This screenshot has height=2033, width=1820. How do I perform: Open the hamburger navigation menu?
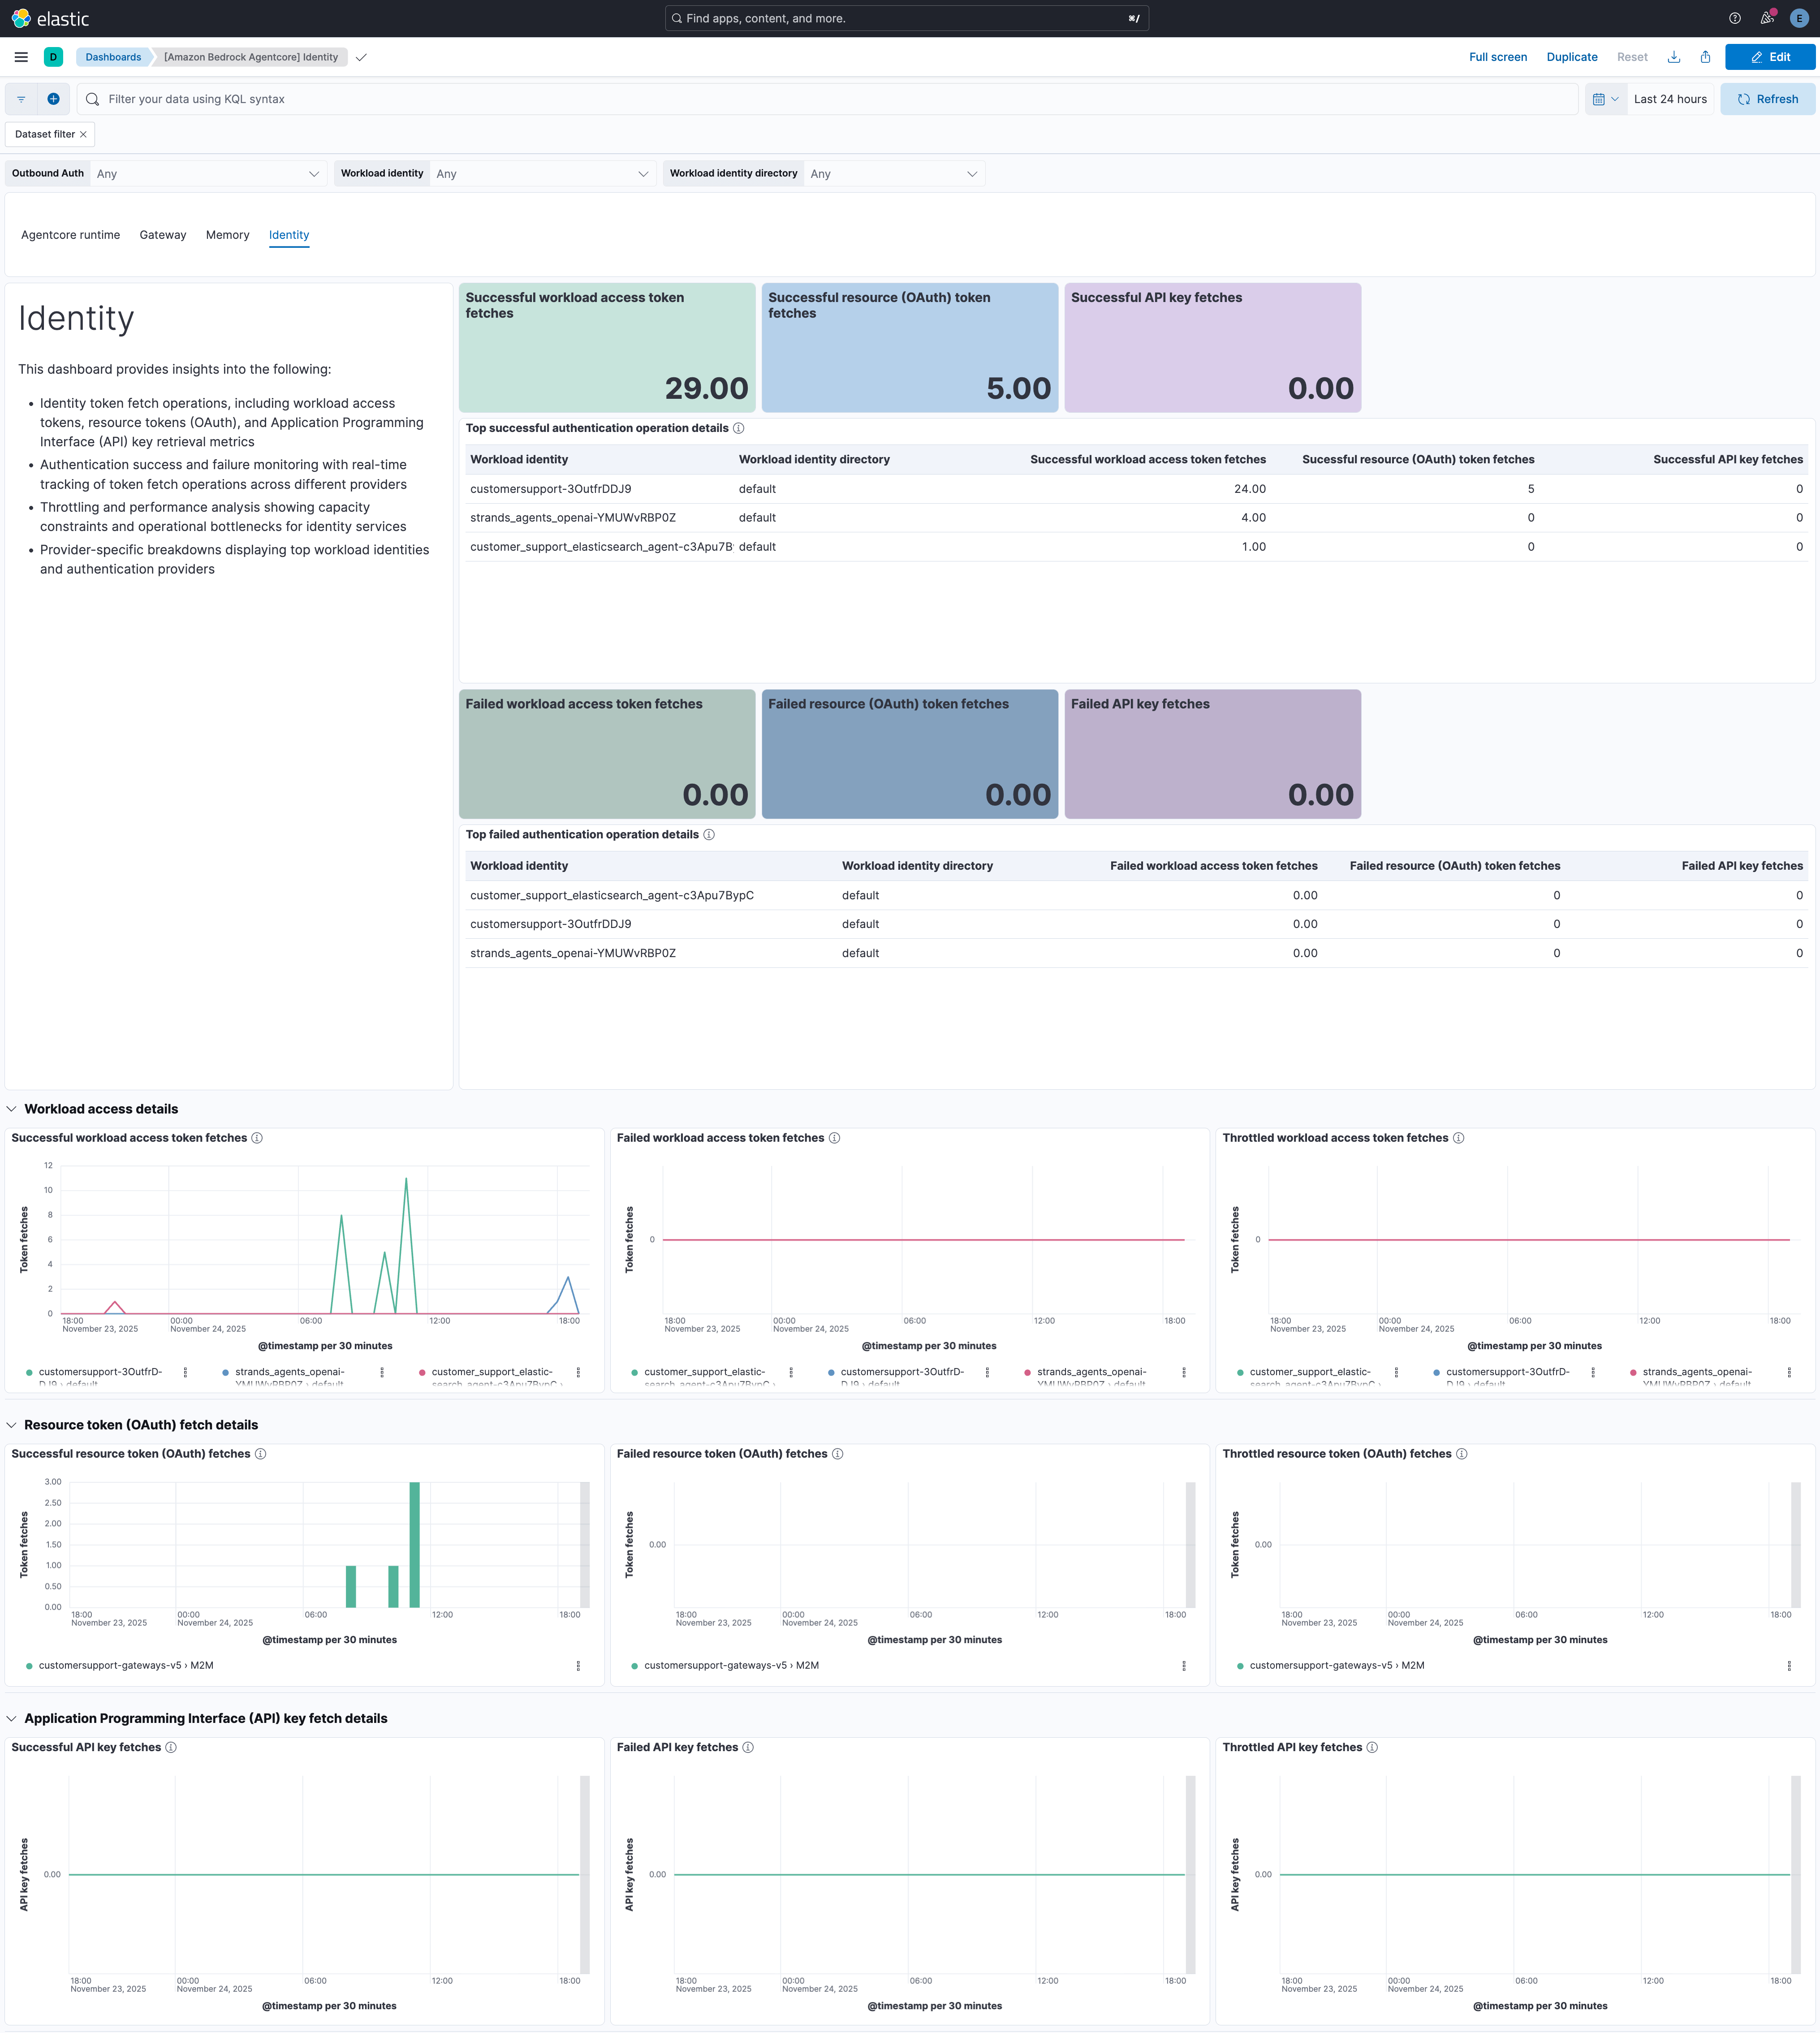21,57
